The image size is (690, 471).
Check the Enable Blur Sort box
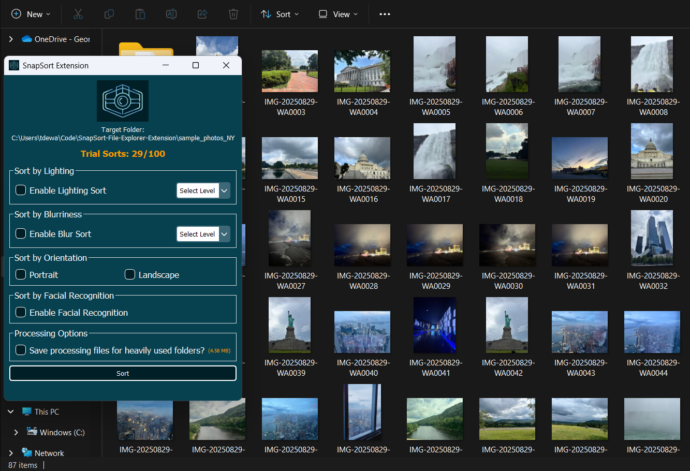coord(21,233)
